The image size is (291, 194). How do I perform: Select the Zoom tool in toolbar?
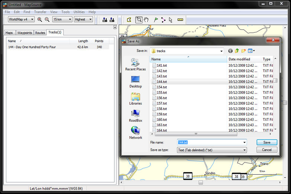pyautogui.click(x=139, y=20)
